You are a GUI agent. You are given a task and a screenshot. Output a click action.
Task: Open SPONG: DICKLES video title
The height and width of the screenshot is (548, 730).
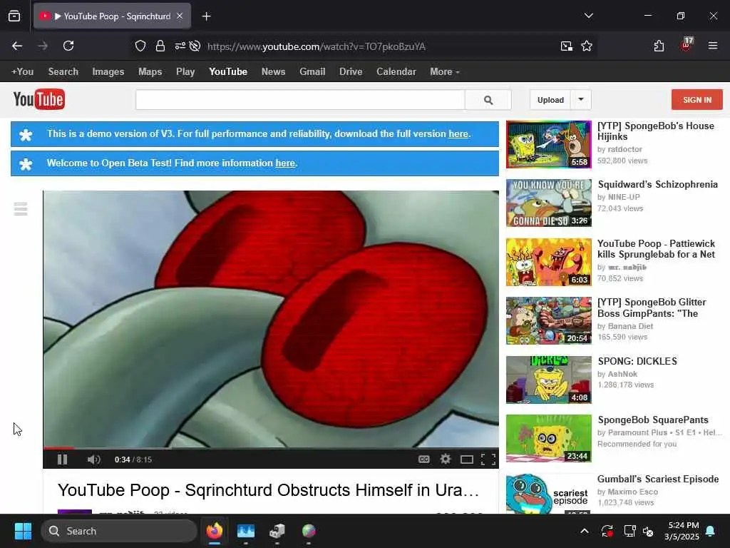[637, 361]
